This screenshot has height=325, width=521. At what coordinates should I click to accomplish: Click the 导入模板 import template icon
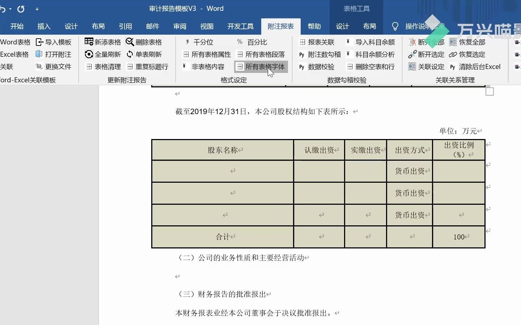pos(39,42)
